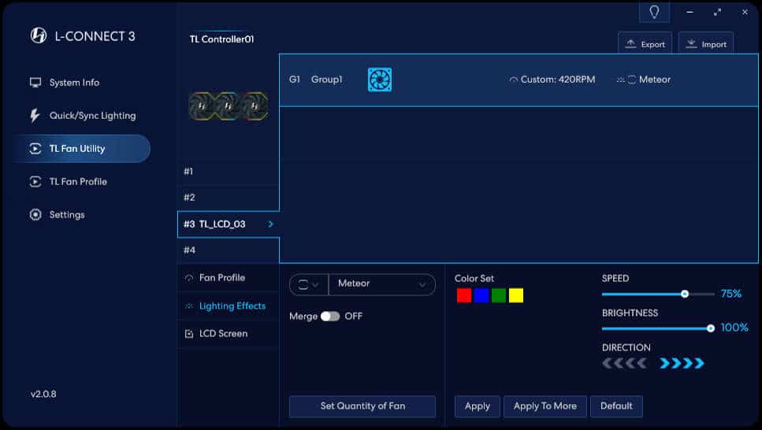This screenshot has width=762, height=430.
Task: Open Lighting Effects section
Action: [228, 306]
